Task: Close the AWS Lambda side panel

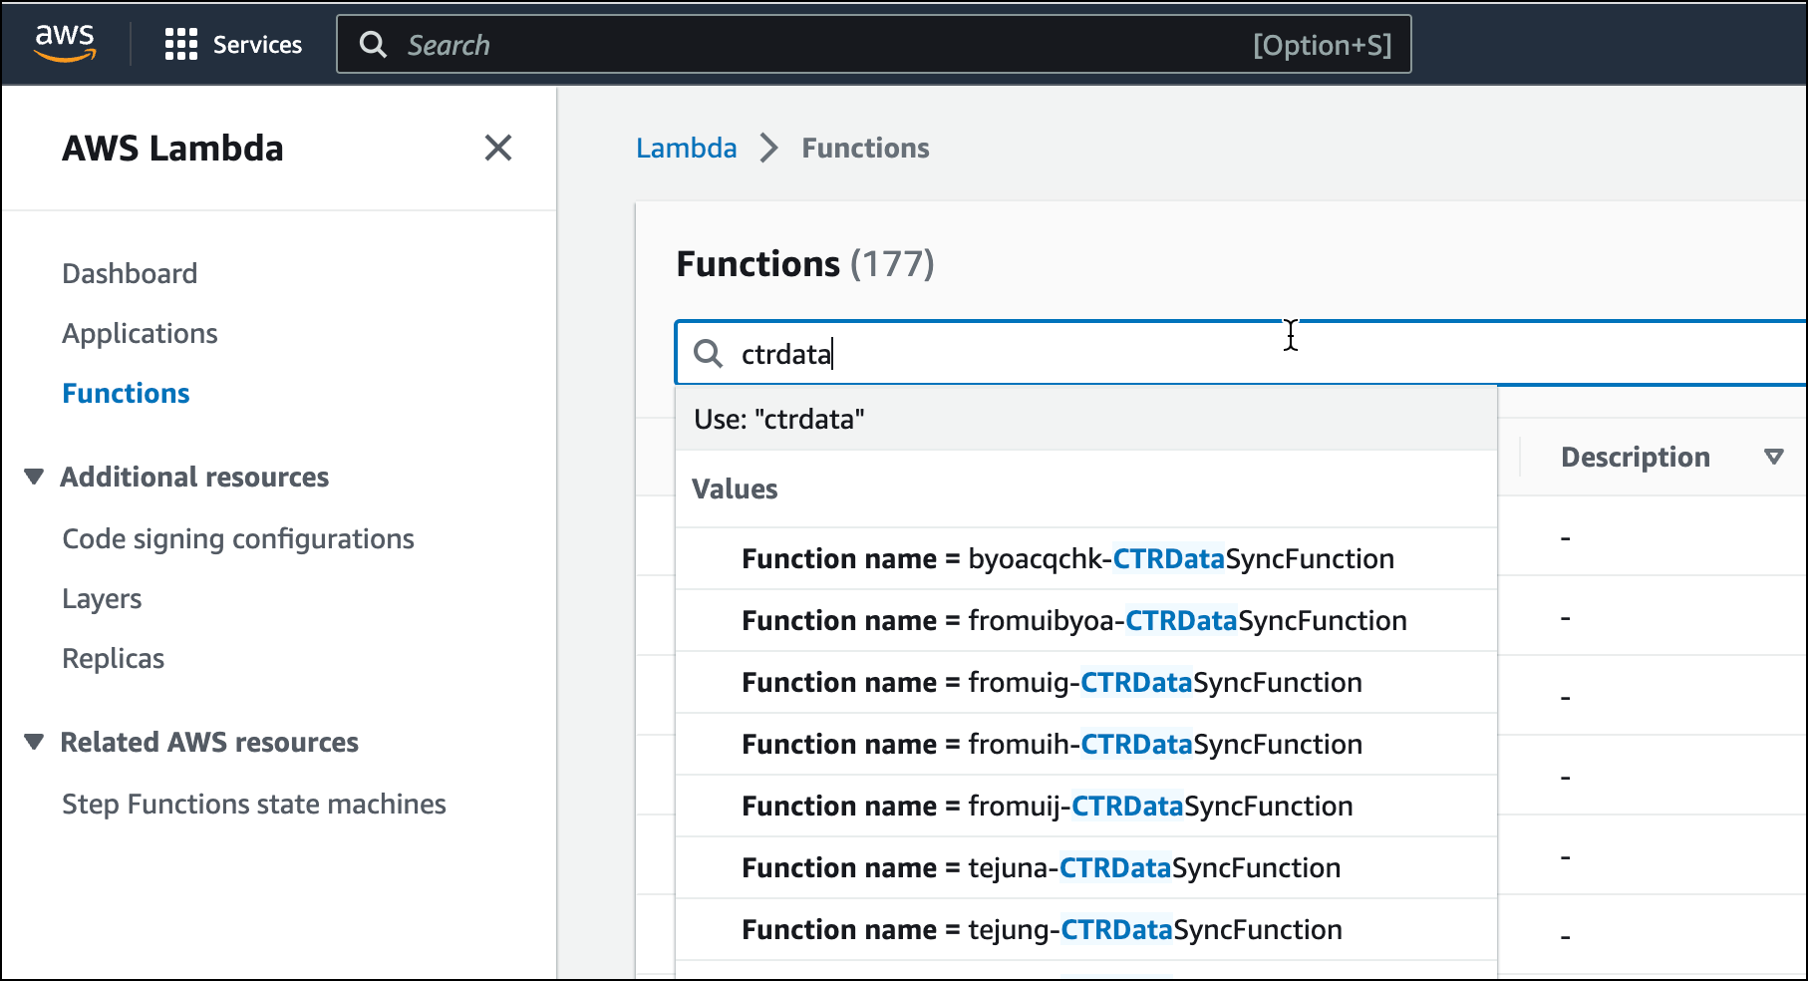Action: point(498,148)
